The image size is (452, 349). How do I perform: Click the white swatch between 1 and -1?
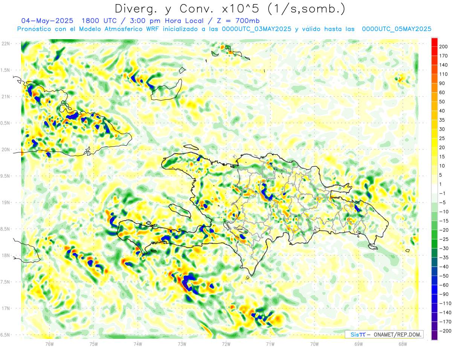tap(434, 189)
